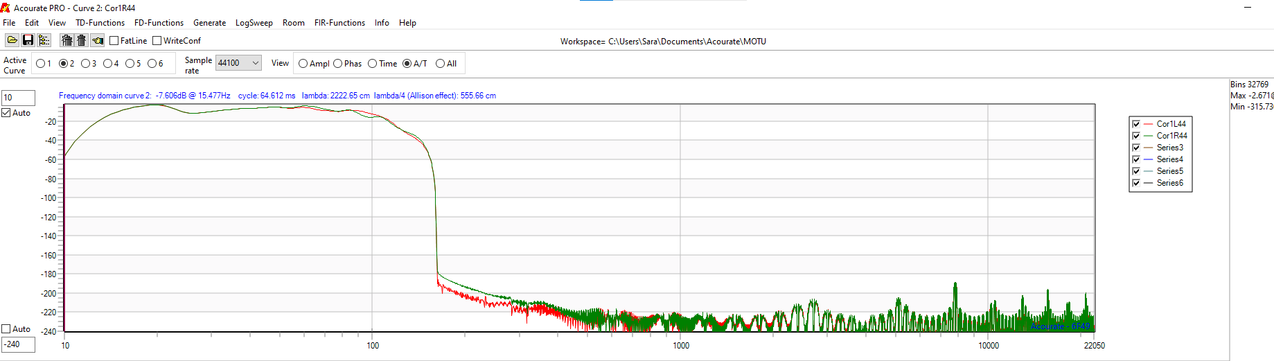Open file using folder icon
This screenshot has width=1274, height=361.
tap(12, 40)
